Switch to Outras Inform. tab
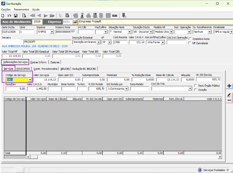Screen dimensions: 233x173 point(38,62)
